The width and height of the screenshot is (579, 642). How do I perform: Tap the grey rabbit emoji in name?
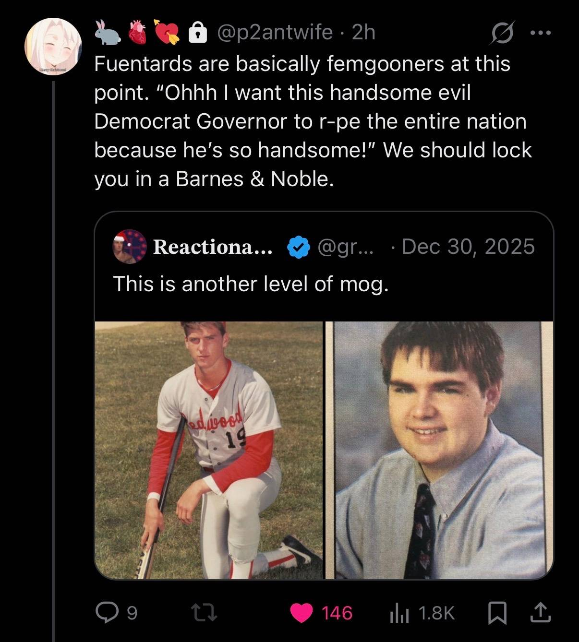(x=108, y=33)
